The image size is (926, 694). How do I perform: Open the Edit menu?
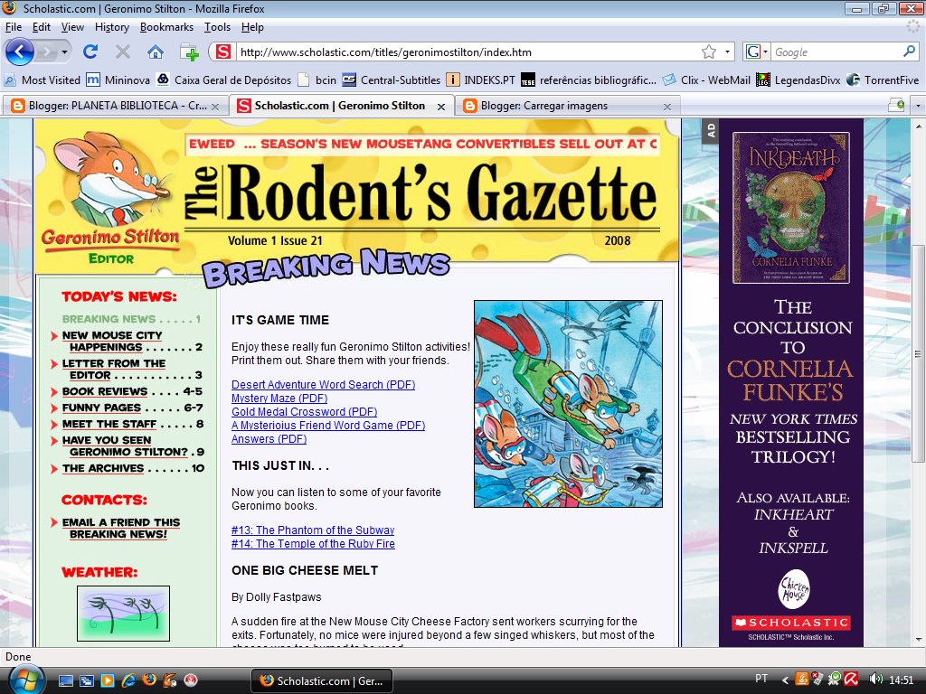[x=41, y=27]
